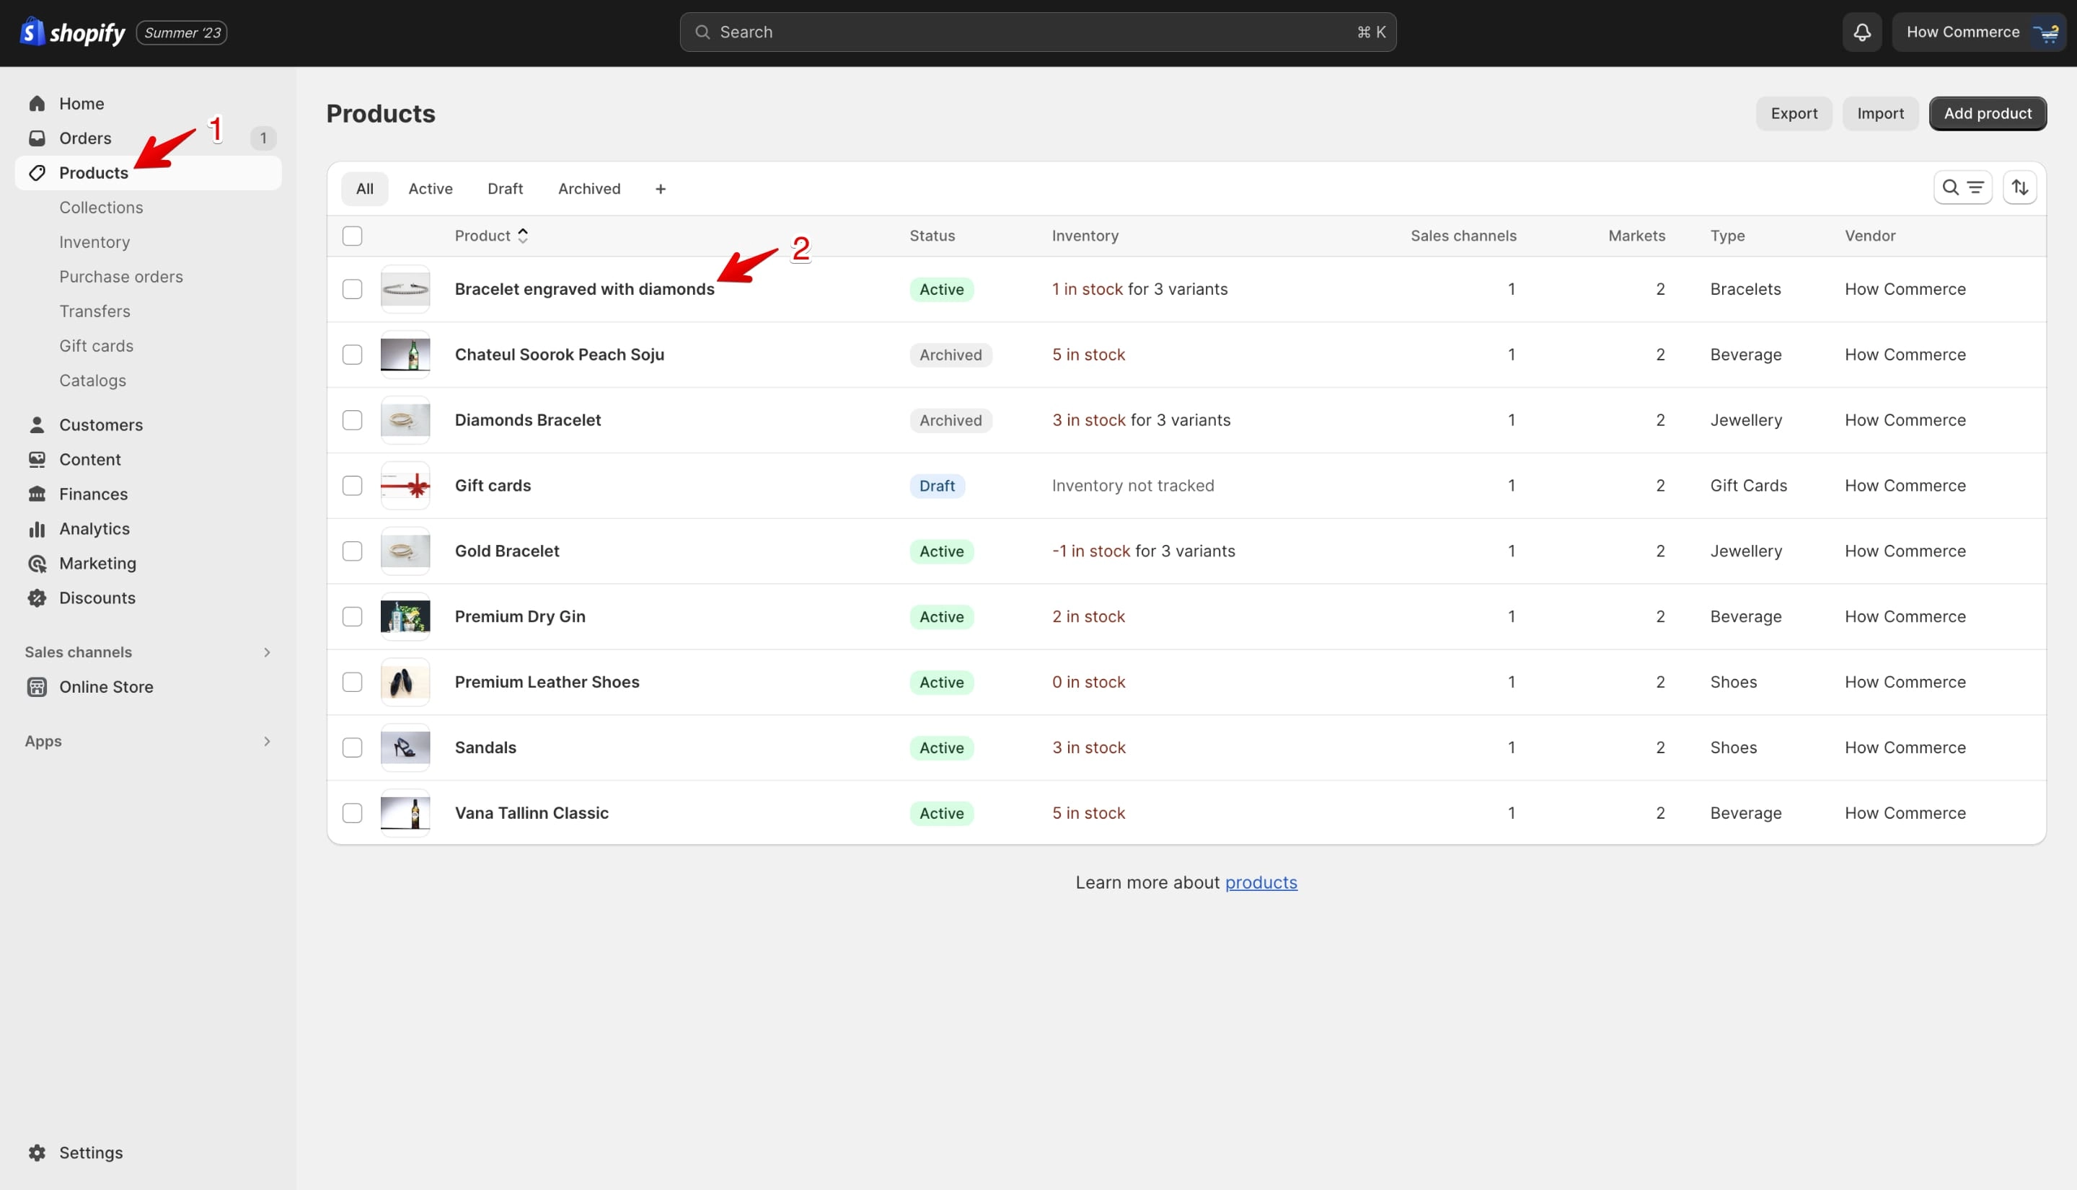This screenshot has width=2077, height=1190.
Task: Check the Vana Tallinn Classic row
Action: click(353, 813)
